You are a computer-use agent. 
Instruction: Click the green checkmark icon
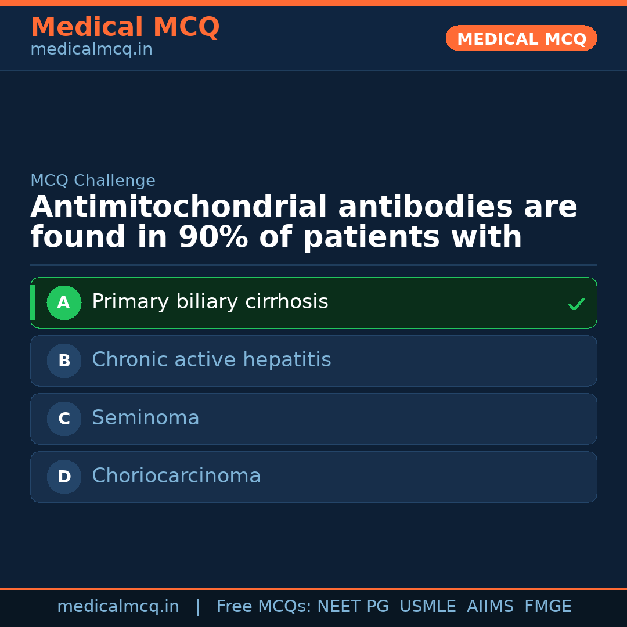[x=576, y=304]
